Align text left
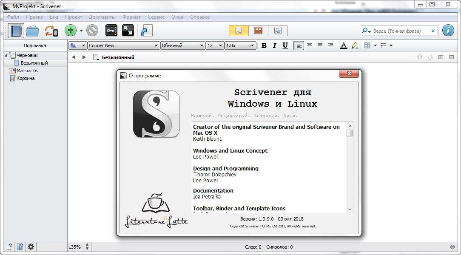The width and height of the screenshot is (461, 255). (x=299, y=45)
